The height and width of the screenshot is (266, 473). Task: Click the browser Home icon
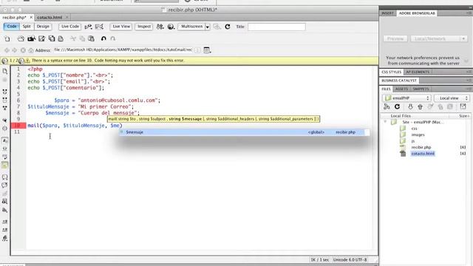pos(31,50)
